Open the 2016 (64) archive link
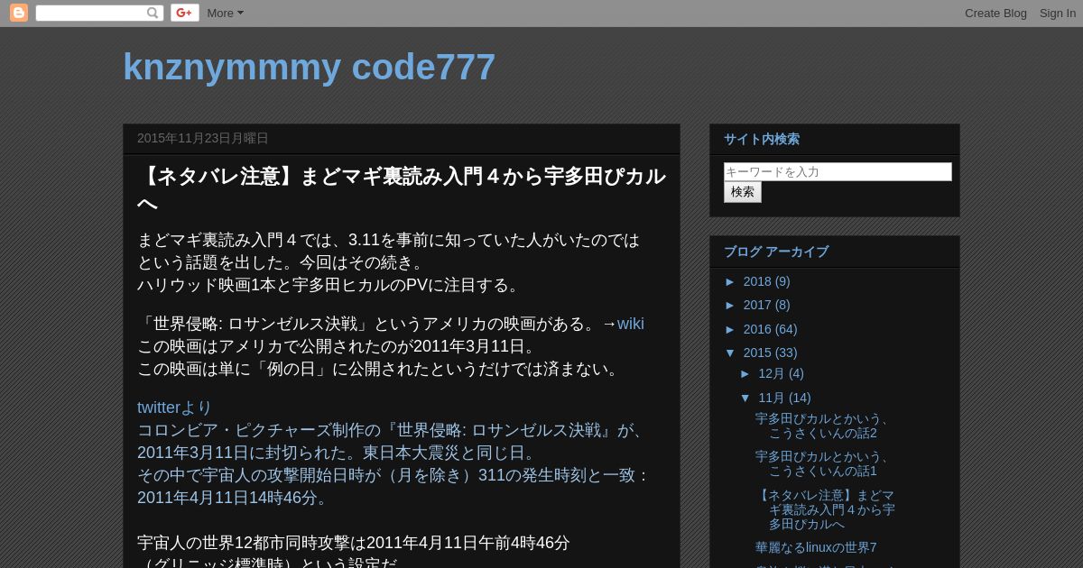 click(x=770, y=329)
